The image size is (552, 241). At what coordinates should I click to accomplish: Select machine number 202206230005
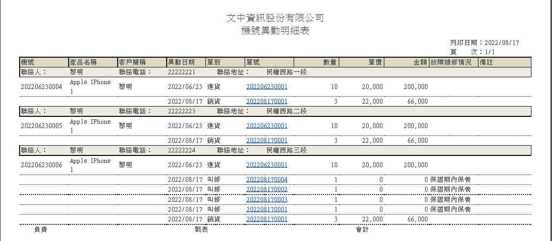pyautogui.click(x=42, y=126)
